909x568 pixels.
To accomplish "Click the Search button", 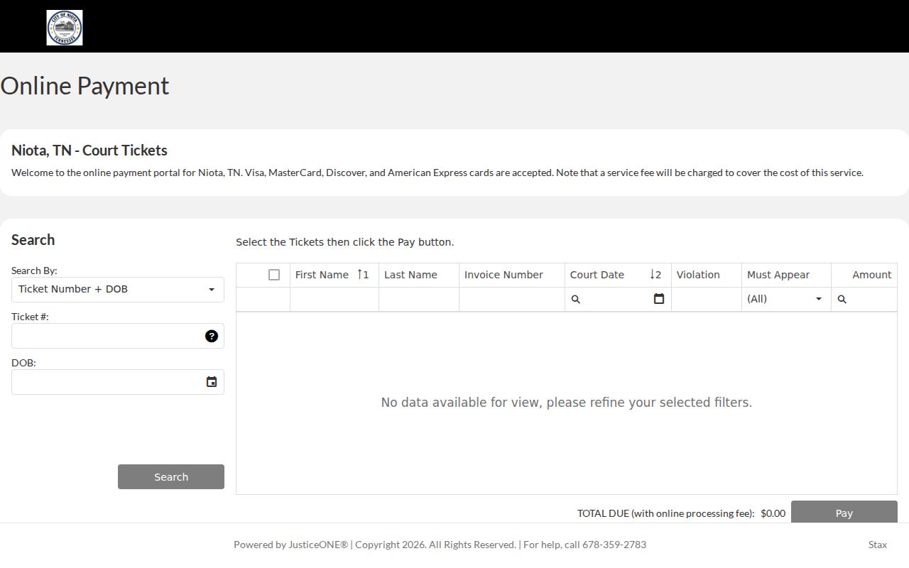I will point(171,477).
